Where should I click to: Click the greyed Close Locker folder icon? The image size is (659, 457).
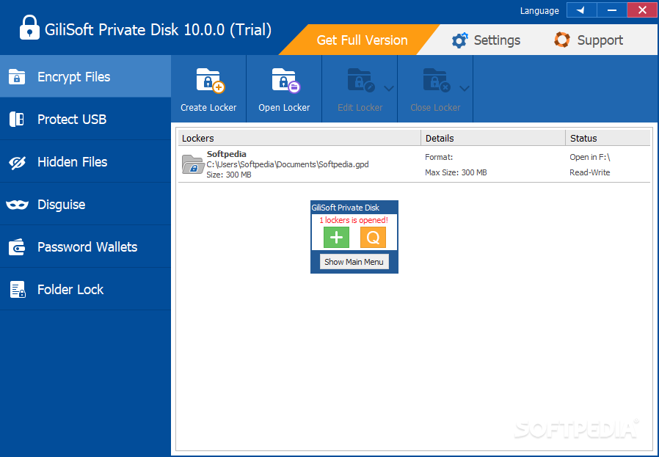tap(437, 81)
